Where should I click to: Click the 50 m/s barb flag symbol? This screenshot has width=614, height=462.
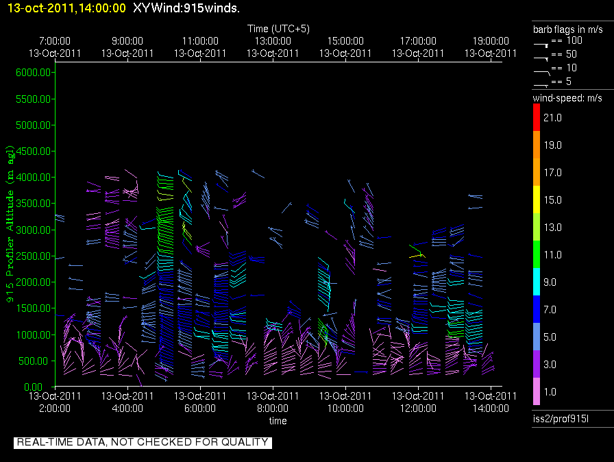pos(541,59)
